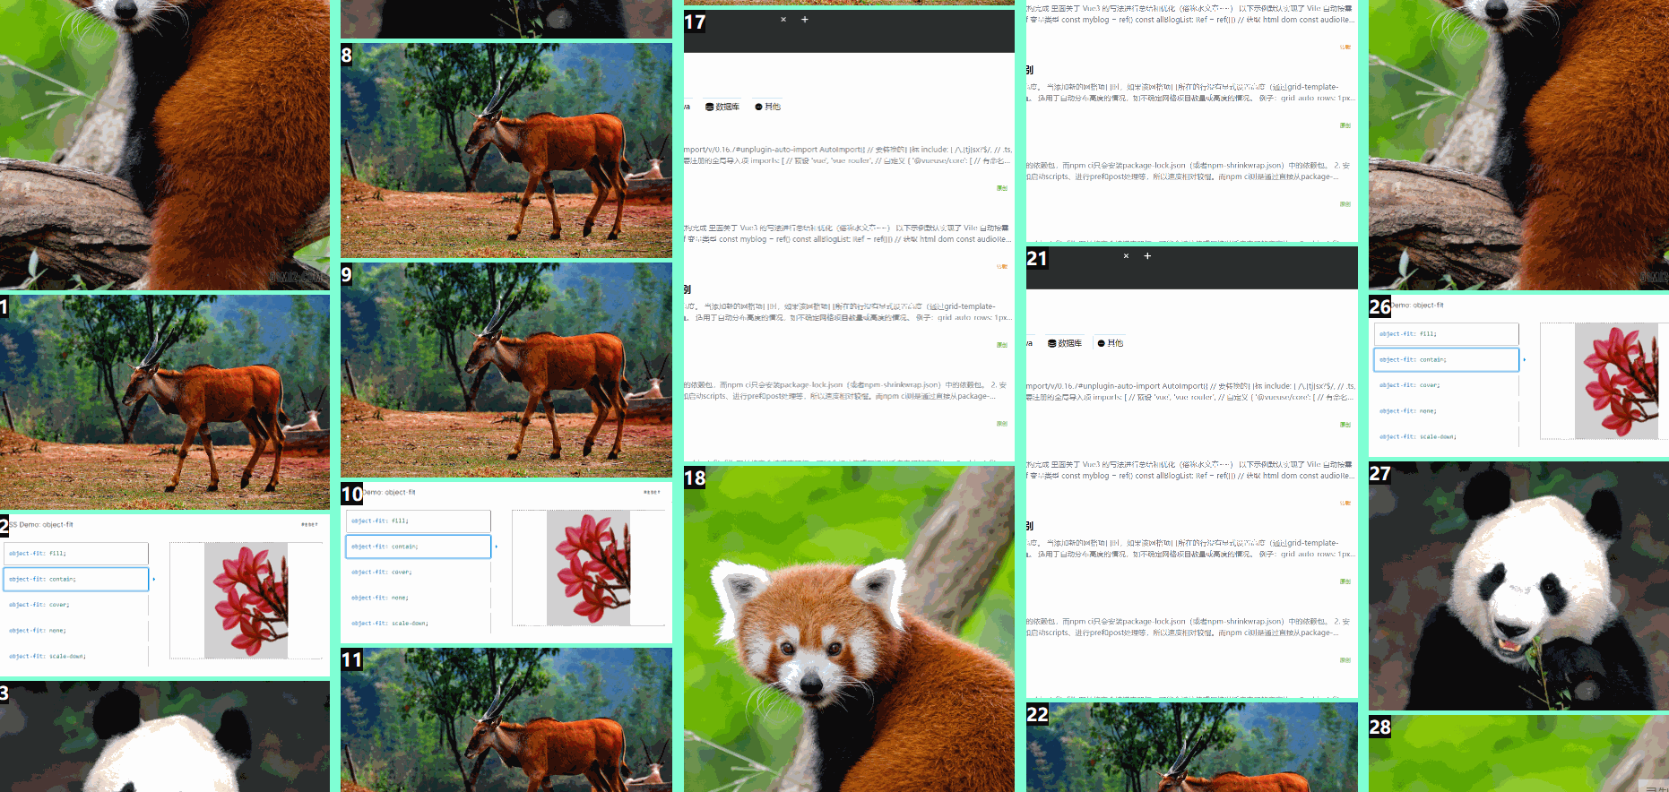Open the antelope photo numbered 9

coord(506,369)
